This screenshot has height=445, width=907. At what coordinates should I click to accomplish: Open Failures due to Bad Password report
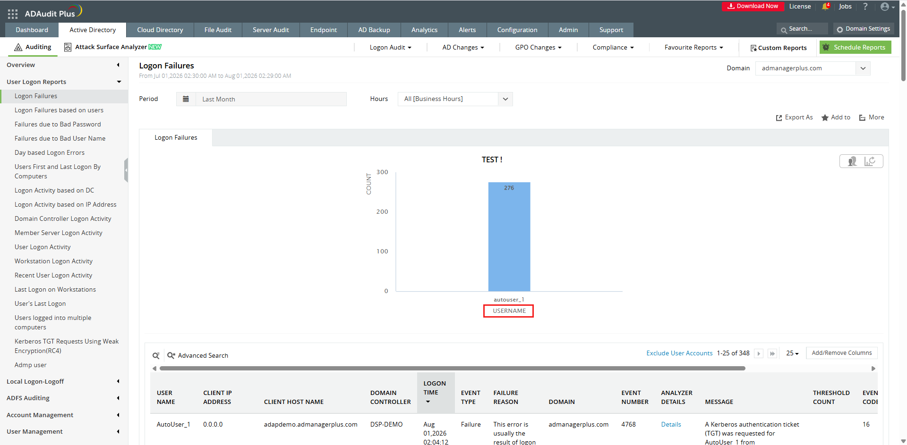[58, 125]
